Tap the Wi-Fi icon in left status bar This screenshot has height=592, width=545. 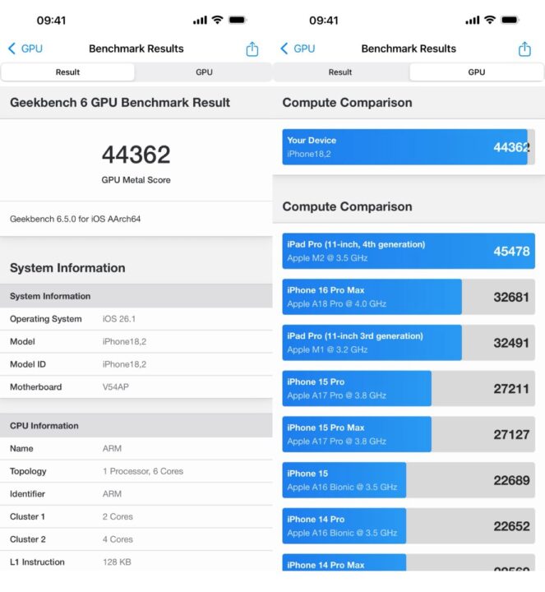click(x=217, y=20)
